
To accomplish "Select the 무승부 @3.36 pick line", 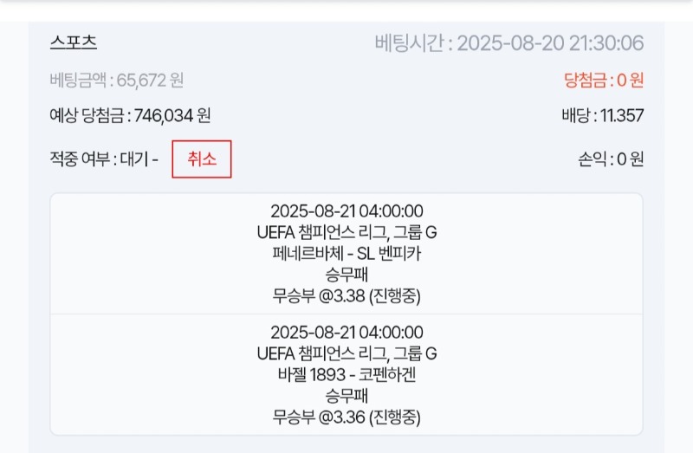I will click(346, 417).
